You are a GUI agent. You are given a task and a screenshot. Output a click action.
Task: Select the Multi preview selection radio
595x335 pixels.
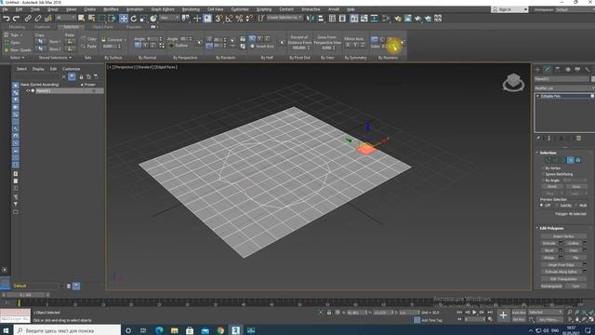click(576, 205)
